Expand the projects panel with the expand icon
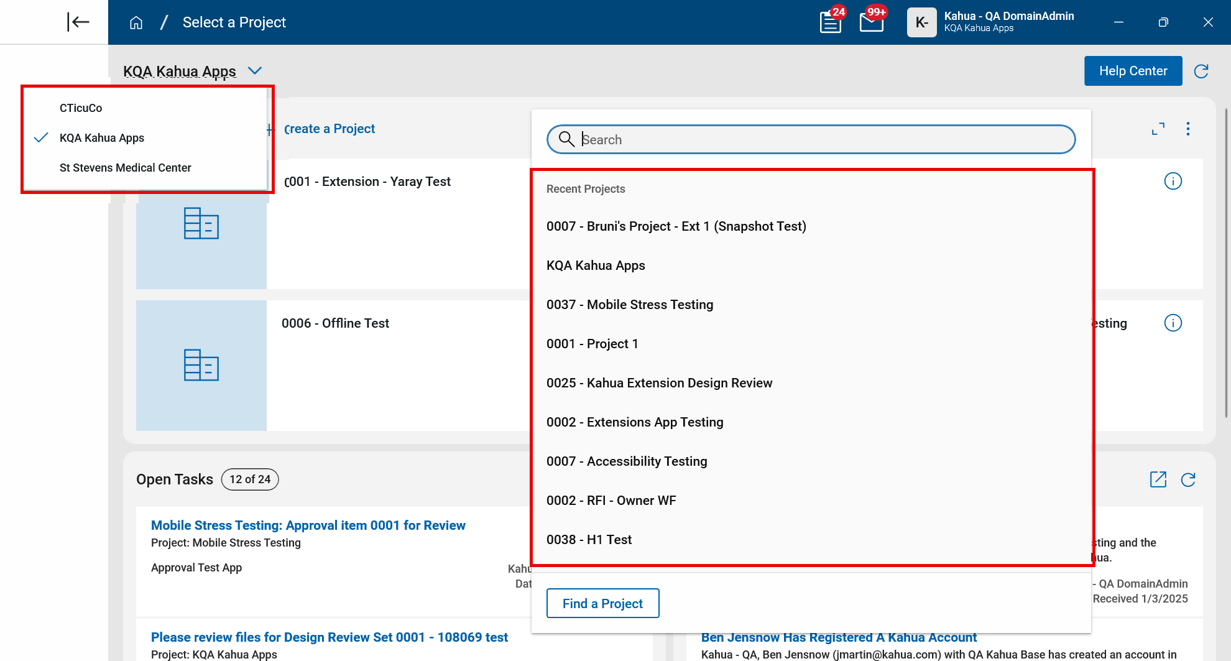Image resolution: width=1231 pixels, height=661 pixels. click(x=1158, y=129)
